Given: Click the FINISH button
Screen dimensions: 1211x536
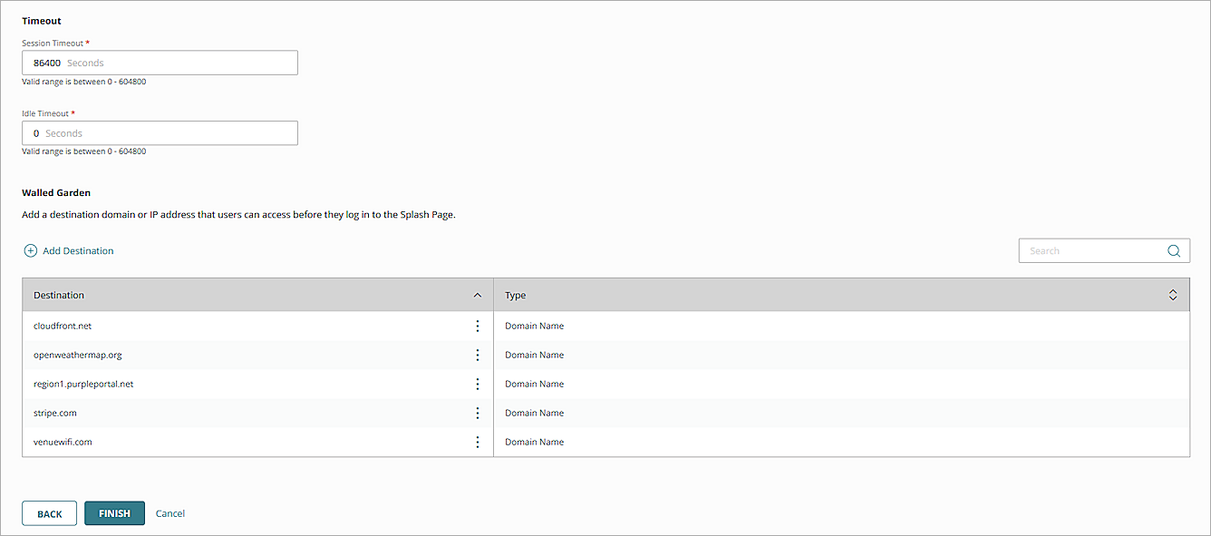Looking at the screenshot, I should (114, 512).
